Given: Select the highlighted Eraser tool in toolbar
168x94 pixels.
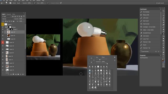Looking at the screenshot, I should pos(163,34).
